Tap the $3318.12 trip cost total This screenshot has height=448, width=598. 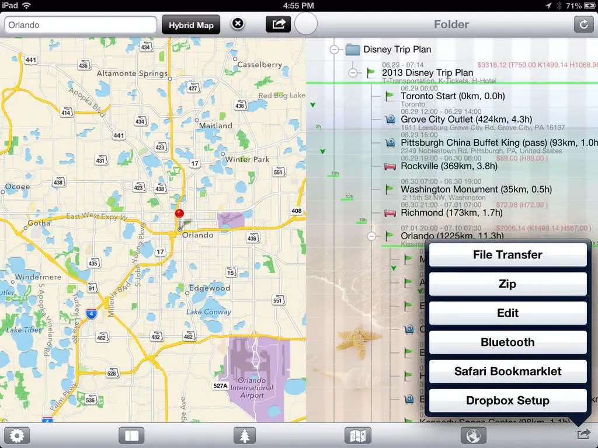point(537,65)
